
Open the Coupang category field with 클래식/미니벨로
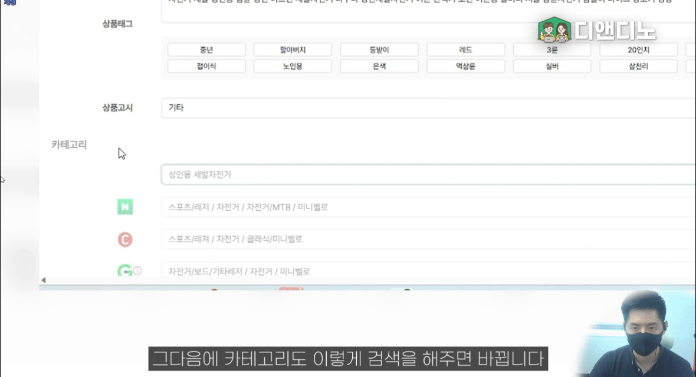click(428, 239)
